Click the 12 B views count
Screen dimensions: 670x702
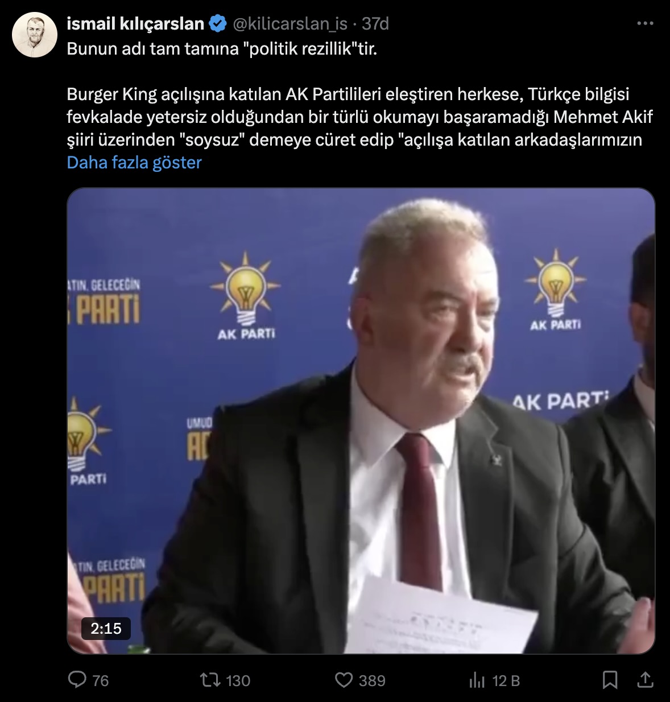tap(506, 680)
